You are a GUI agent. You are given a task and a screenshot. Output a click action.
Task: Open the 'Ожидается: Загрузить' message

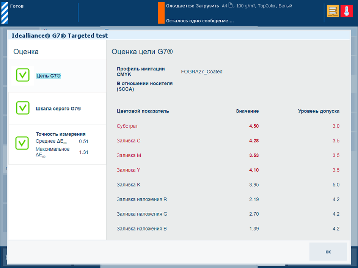coord(193,6)
